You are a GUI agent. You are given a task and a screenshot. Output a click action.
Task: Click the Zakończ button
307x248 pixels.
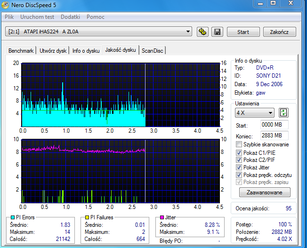coord(279,32)
